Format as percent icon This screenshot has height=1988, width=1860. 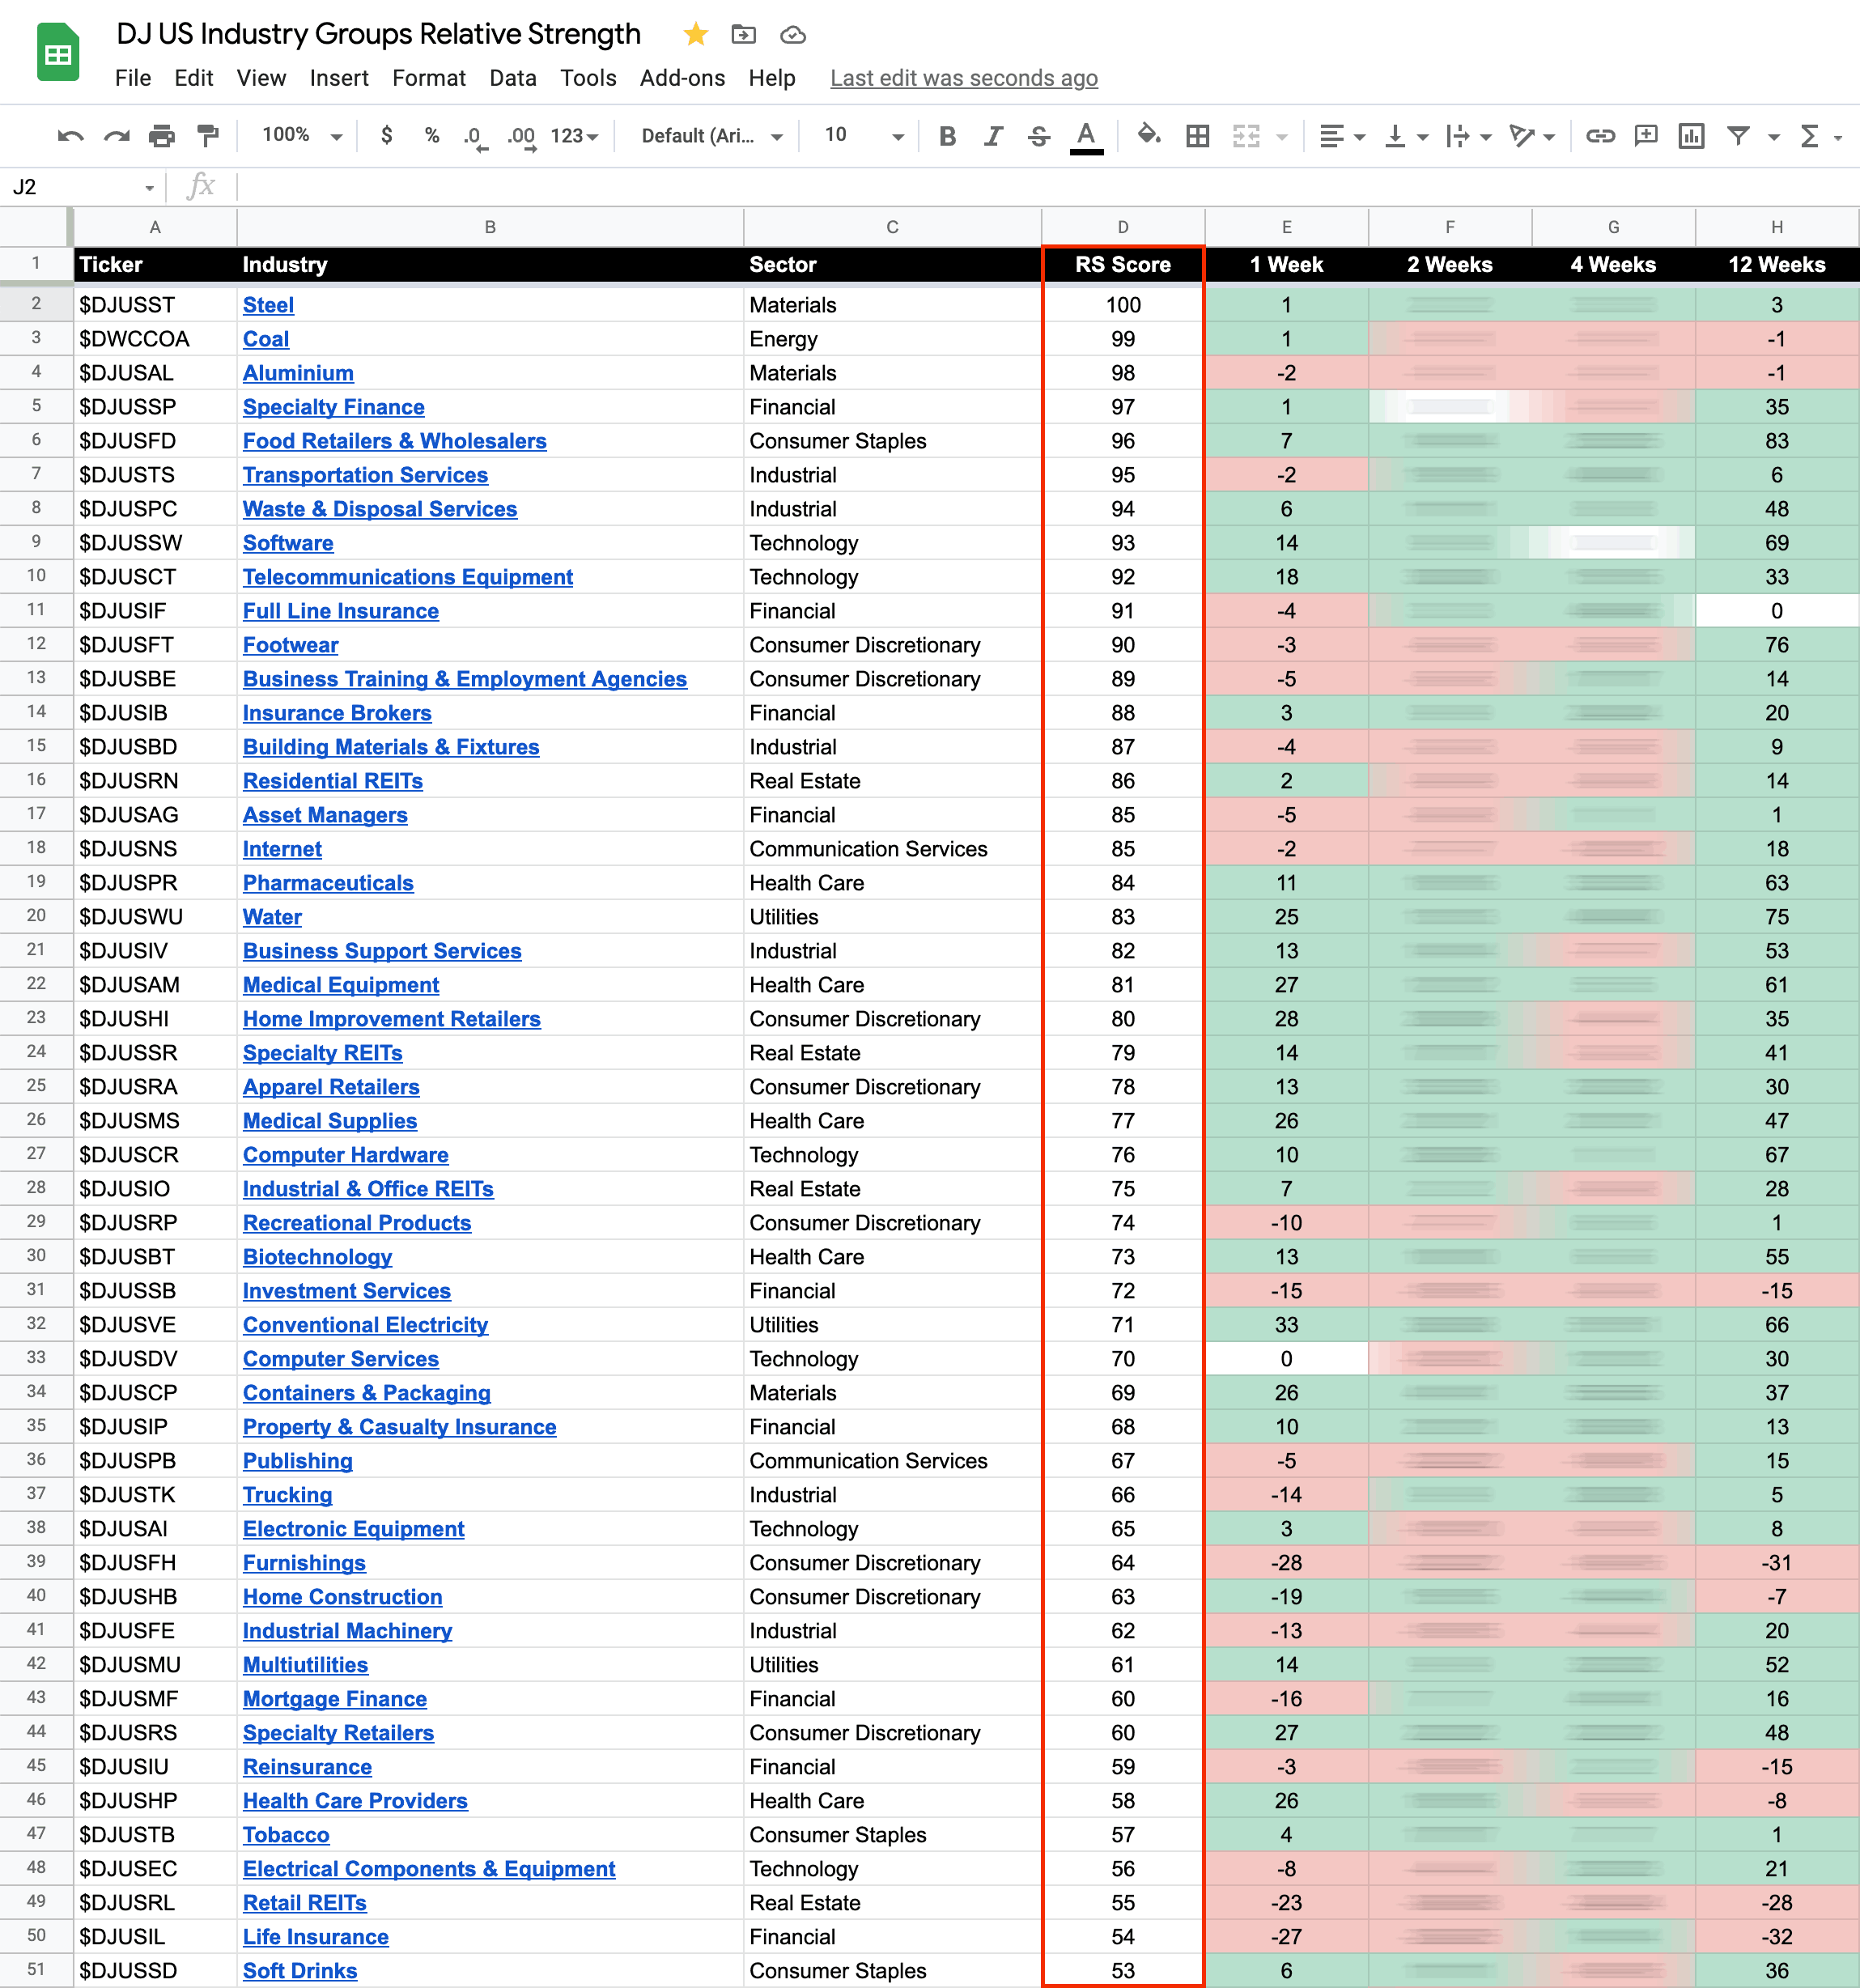tap(432, 135)
